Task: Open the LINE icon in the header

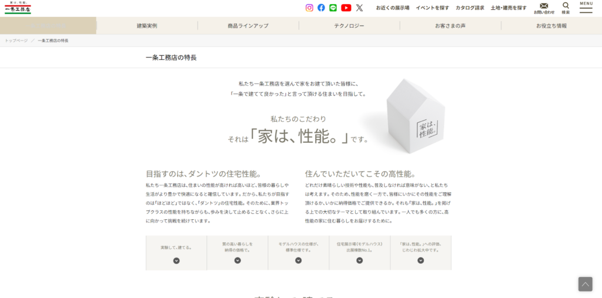Action: pyautogui.click(x=333, y=8)
